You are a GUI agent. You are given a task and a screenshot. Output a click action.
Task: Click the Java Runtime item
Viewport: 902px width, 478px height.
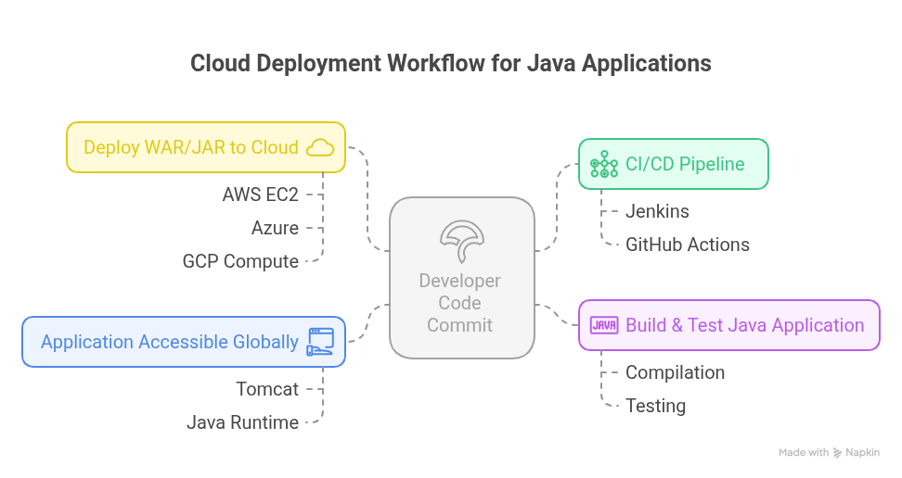(242, 422)
